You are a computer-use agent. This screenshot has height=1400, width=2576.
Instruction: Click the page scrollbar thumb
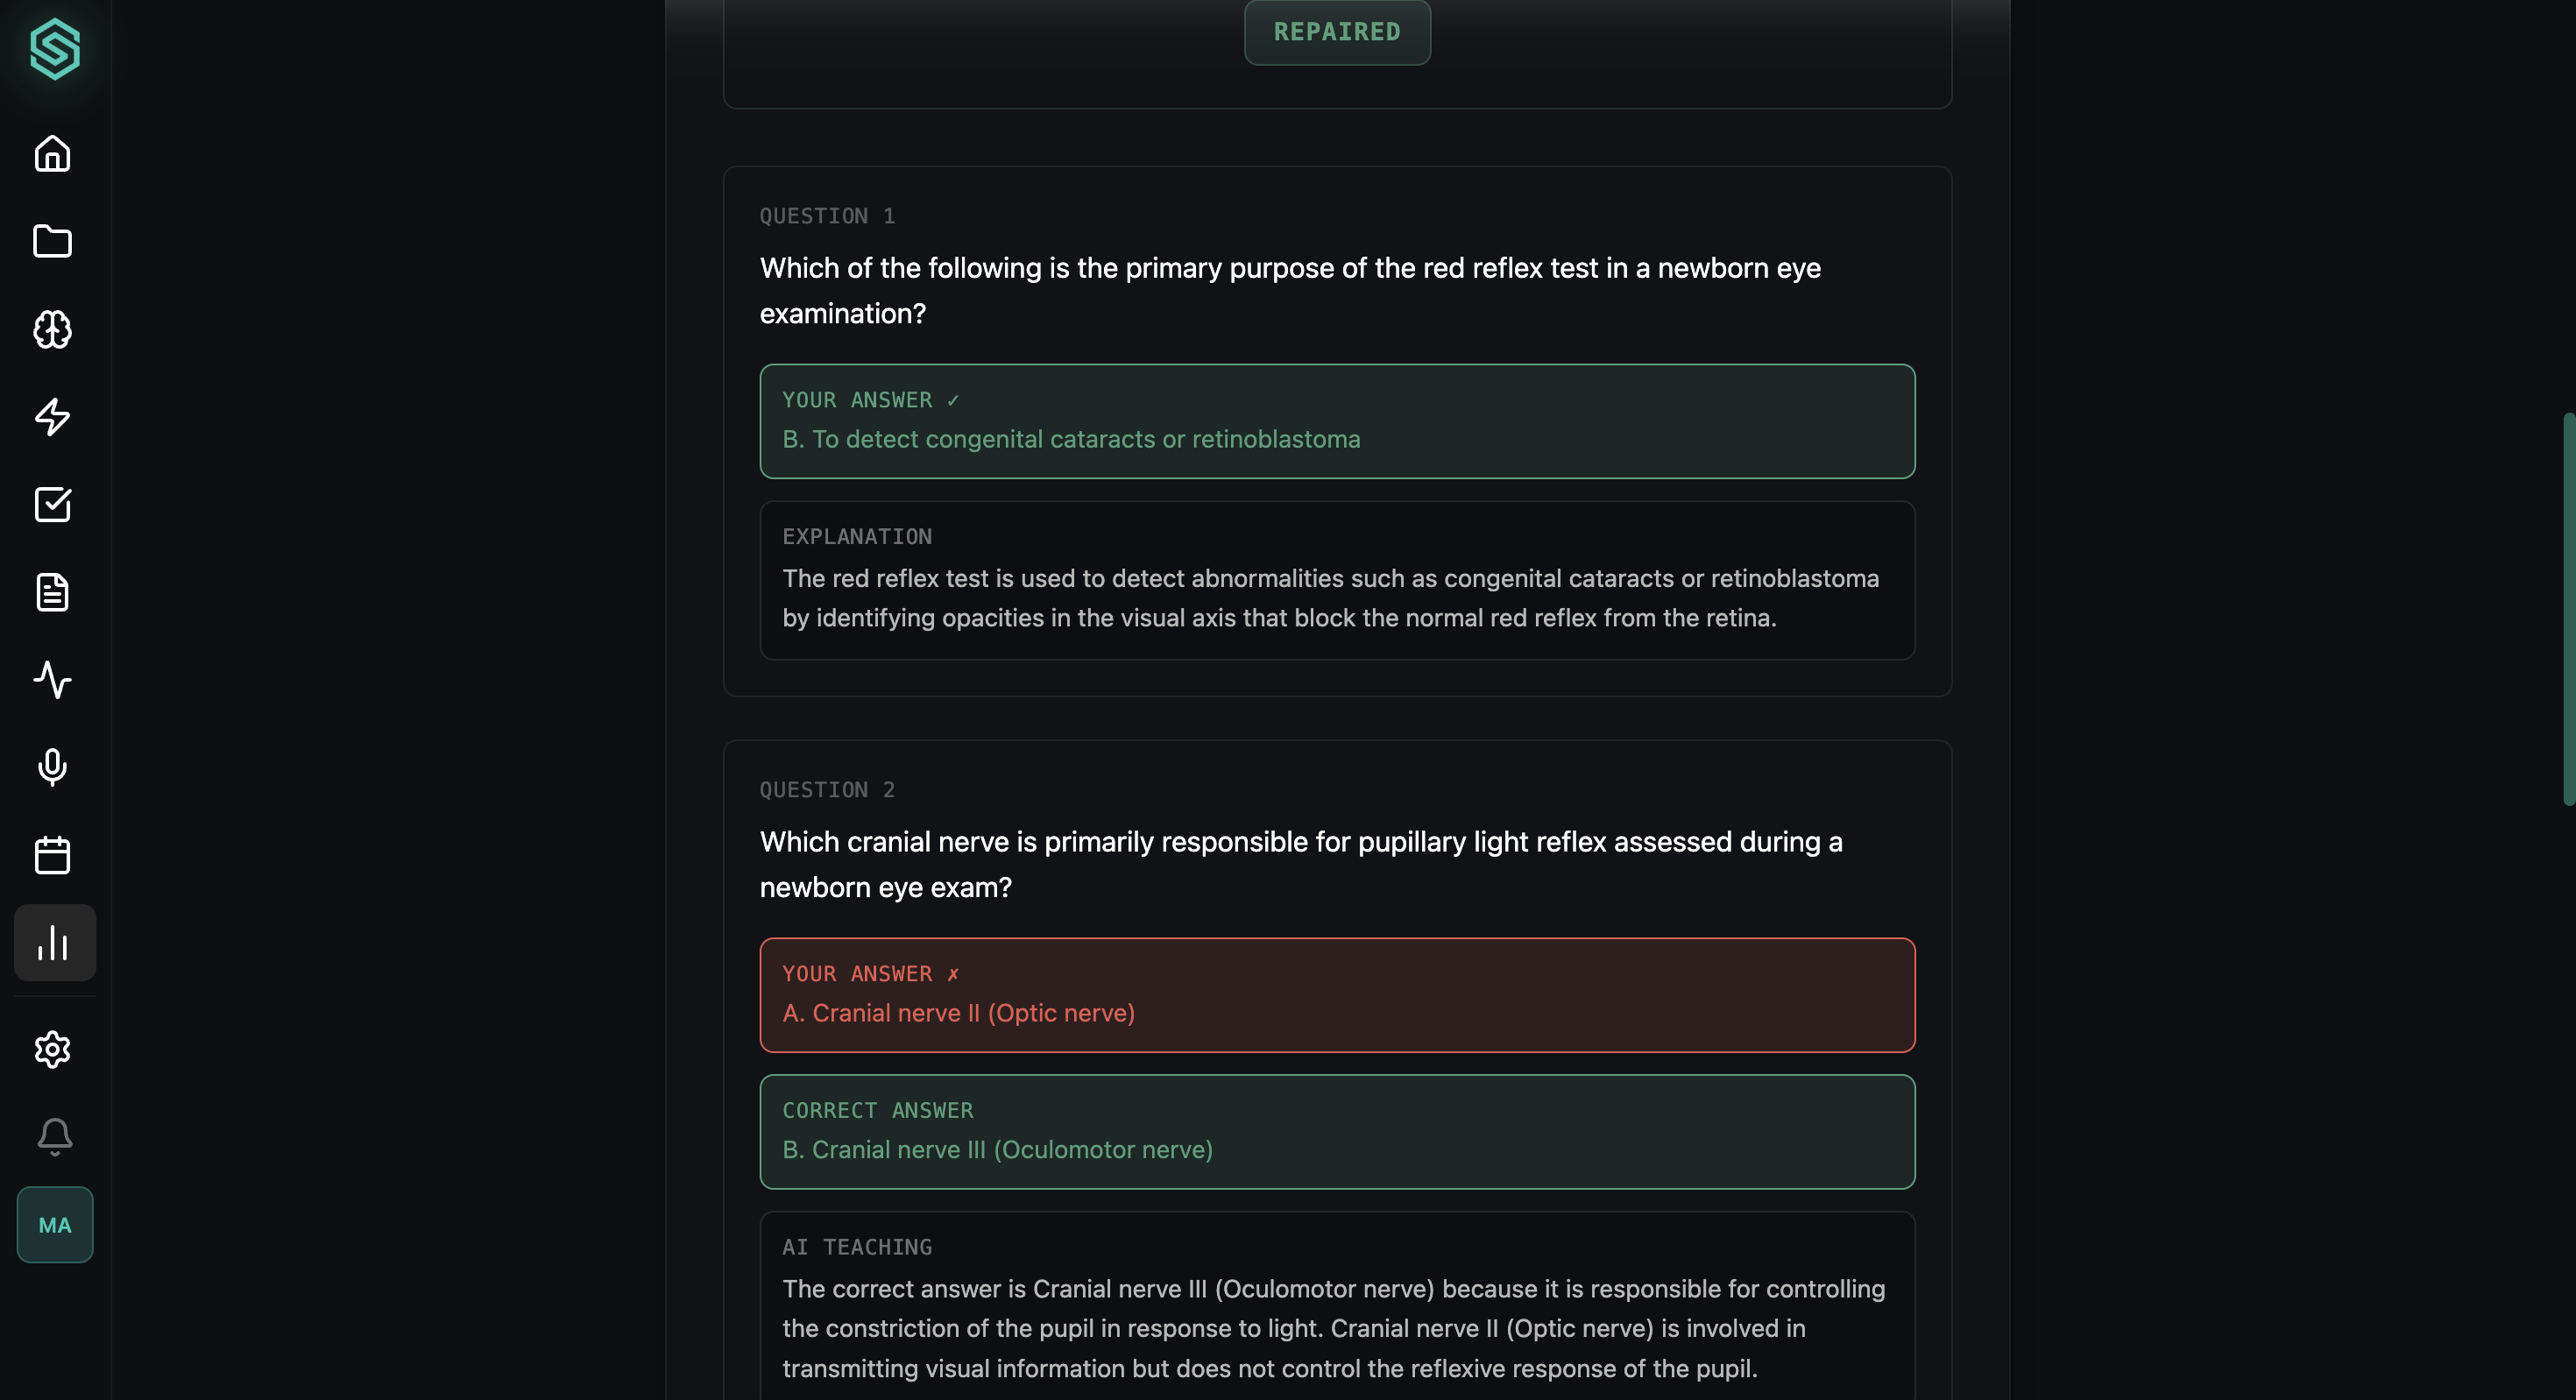pos(2568,608)
